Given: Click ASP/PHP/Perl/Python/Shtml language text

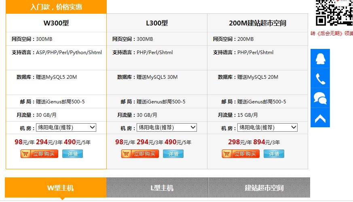Looking at the screenshot, I should [x=69, y=53].
